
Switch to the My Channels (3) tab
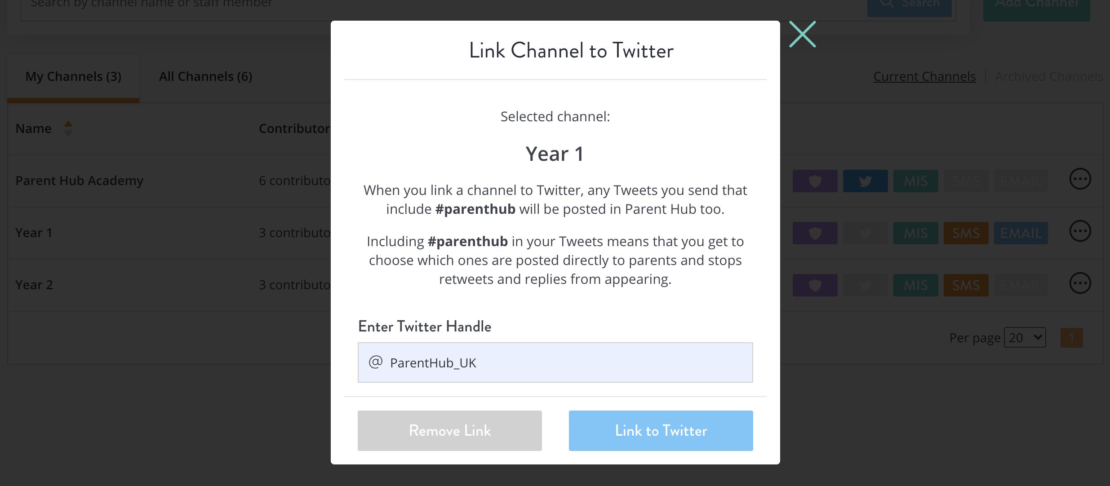(73, 77)
